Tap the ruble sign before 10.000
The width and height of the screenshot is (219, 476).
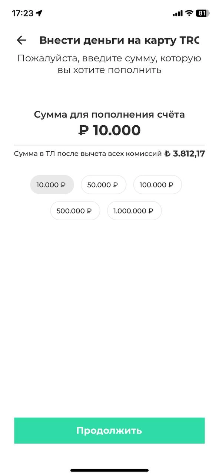[84, 131]
